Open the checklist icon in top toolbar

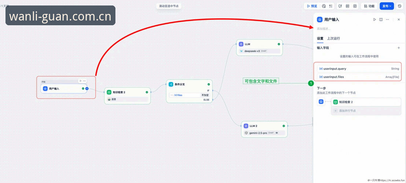click(331, 6)
